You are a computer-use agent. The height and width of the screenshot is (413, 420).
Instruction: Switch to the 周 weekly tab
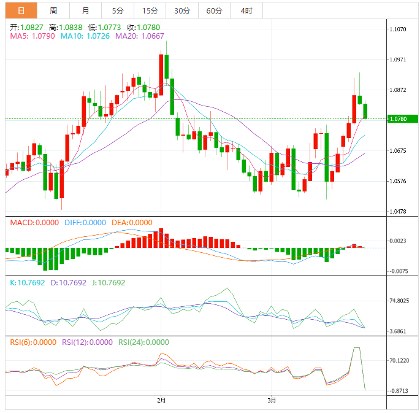click(x=53, y=10)
